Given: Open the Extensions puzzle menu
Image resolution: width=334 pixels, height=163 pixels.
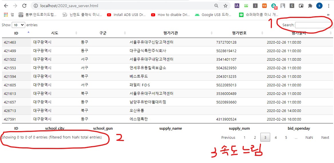Looking at the screenshot, I should coord(310,6).
